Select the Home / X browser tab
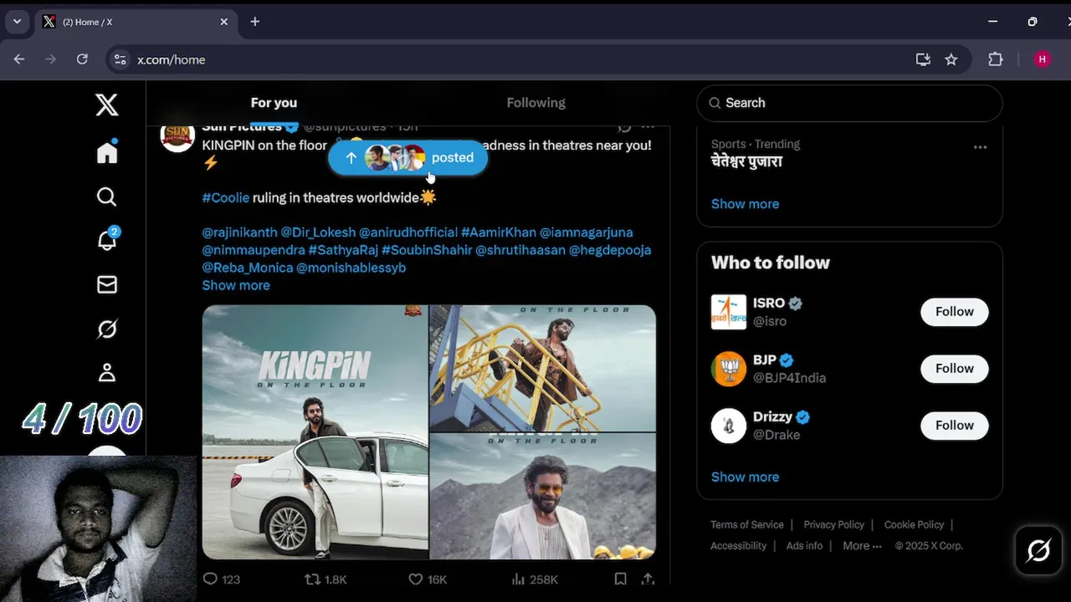Viewport: 1071px width, 602px height. pyautogui.click(x=136, y=22)
